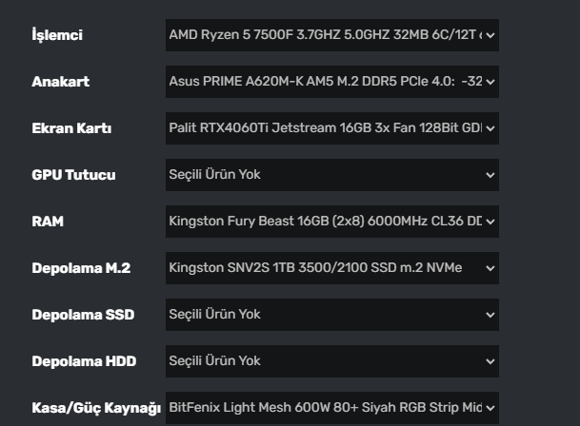Click the chevron arrow in Depolama SSD row
This screenshot has width=580, height=426.
pos(490,315)
